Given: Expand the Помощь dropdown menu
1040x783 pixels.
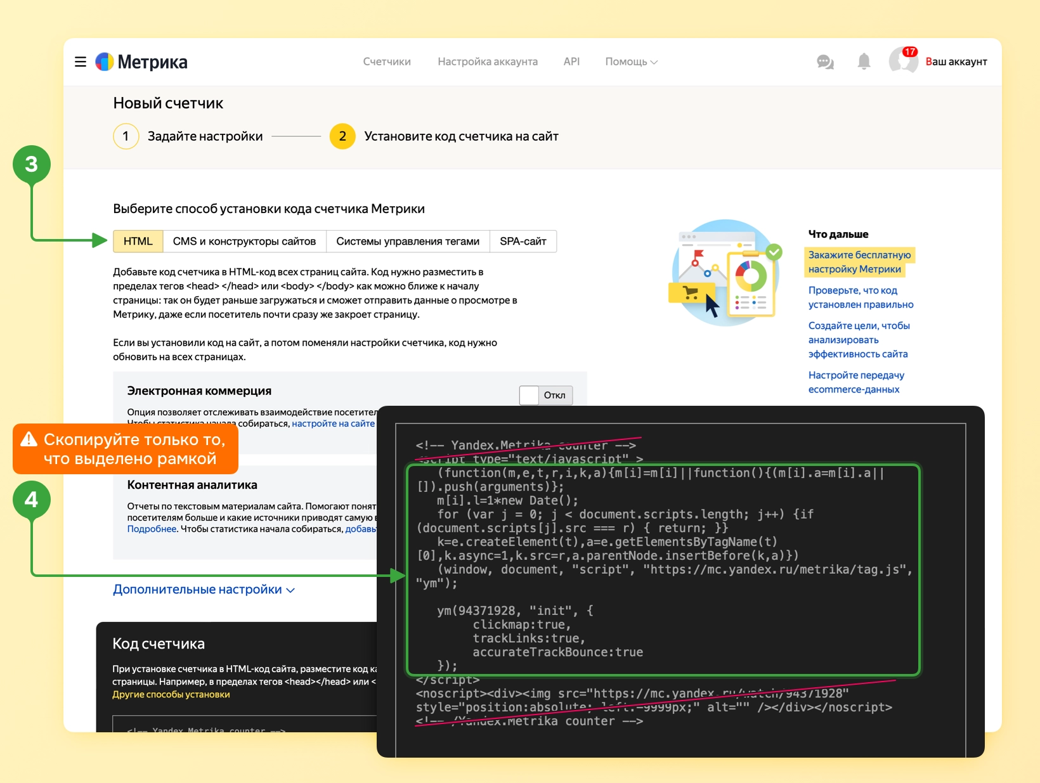Looking at the screenshot, I should tap(631, 61).
